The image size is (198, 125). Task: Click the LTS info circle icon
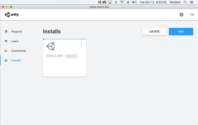(x=74, y=56)
